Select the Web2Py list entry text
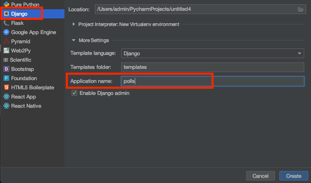Viewport: 311px width, 183px height. point(21,50)
